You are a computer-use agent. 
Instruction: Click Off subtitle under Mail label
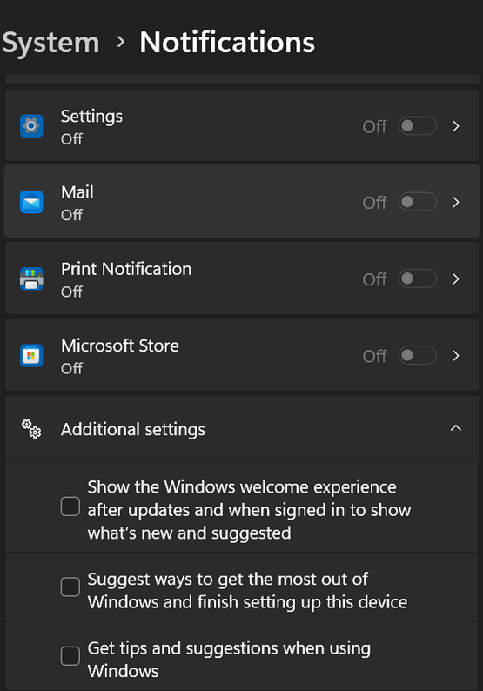click(x=72, y=215)
